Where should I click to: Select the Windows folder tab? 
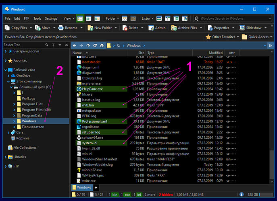point(82,187)
